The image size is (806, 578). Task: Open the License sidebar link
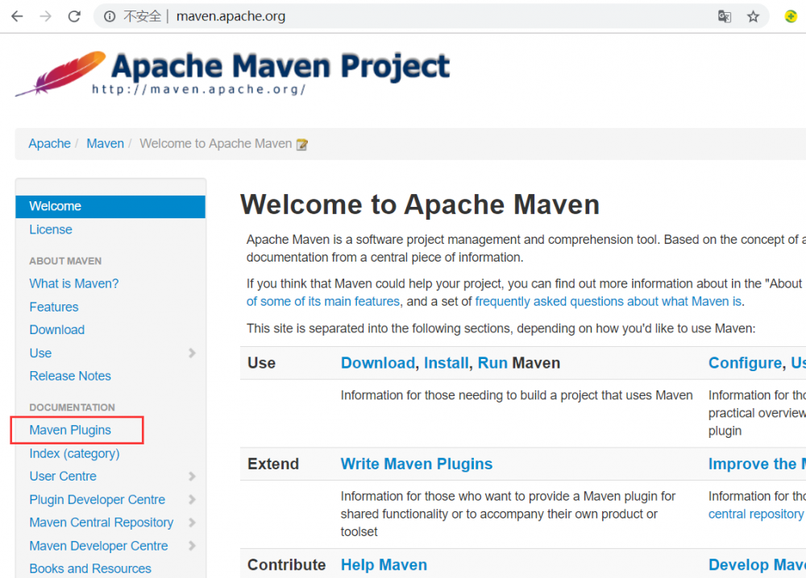coord(50,229)
